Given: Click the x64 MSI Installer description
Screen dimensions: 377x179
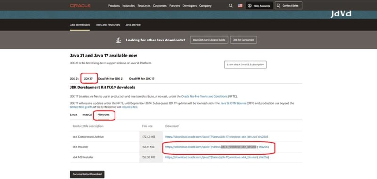Looking at the screenshot, I should click(x=83, y=158).
